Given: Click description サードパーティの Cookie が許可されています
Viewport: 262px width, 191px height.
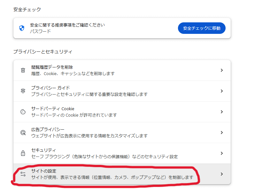Looking at the screenshot, I should pyautogui.click(x=74, y=115).
